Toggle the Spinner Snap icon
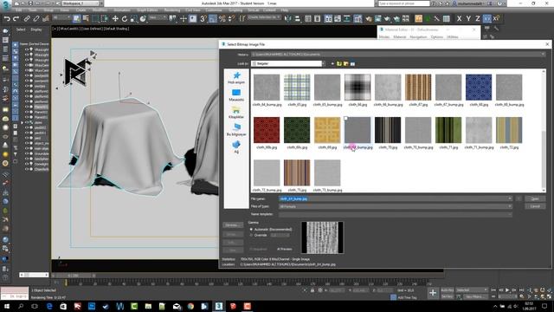 point(231,19)
